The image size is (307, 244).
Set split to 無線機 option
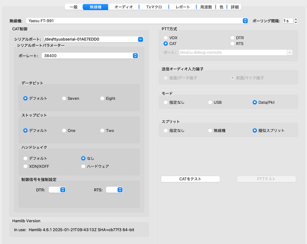[210, 130]
